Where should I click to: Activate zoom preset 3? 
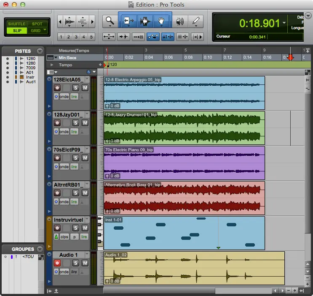pyautogui.click(x=76, y=37)
